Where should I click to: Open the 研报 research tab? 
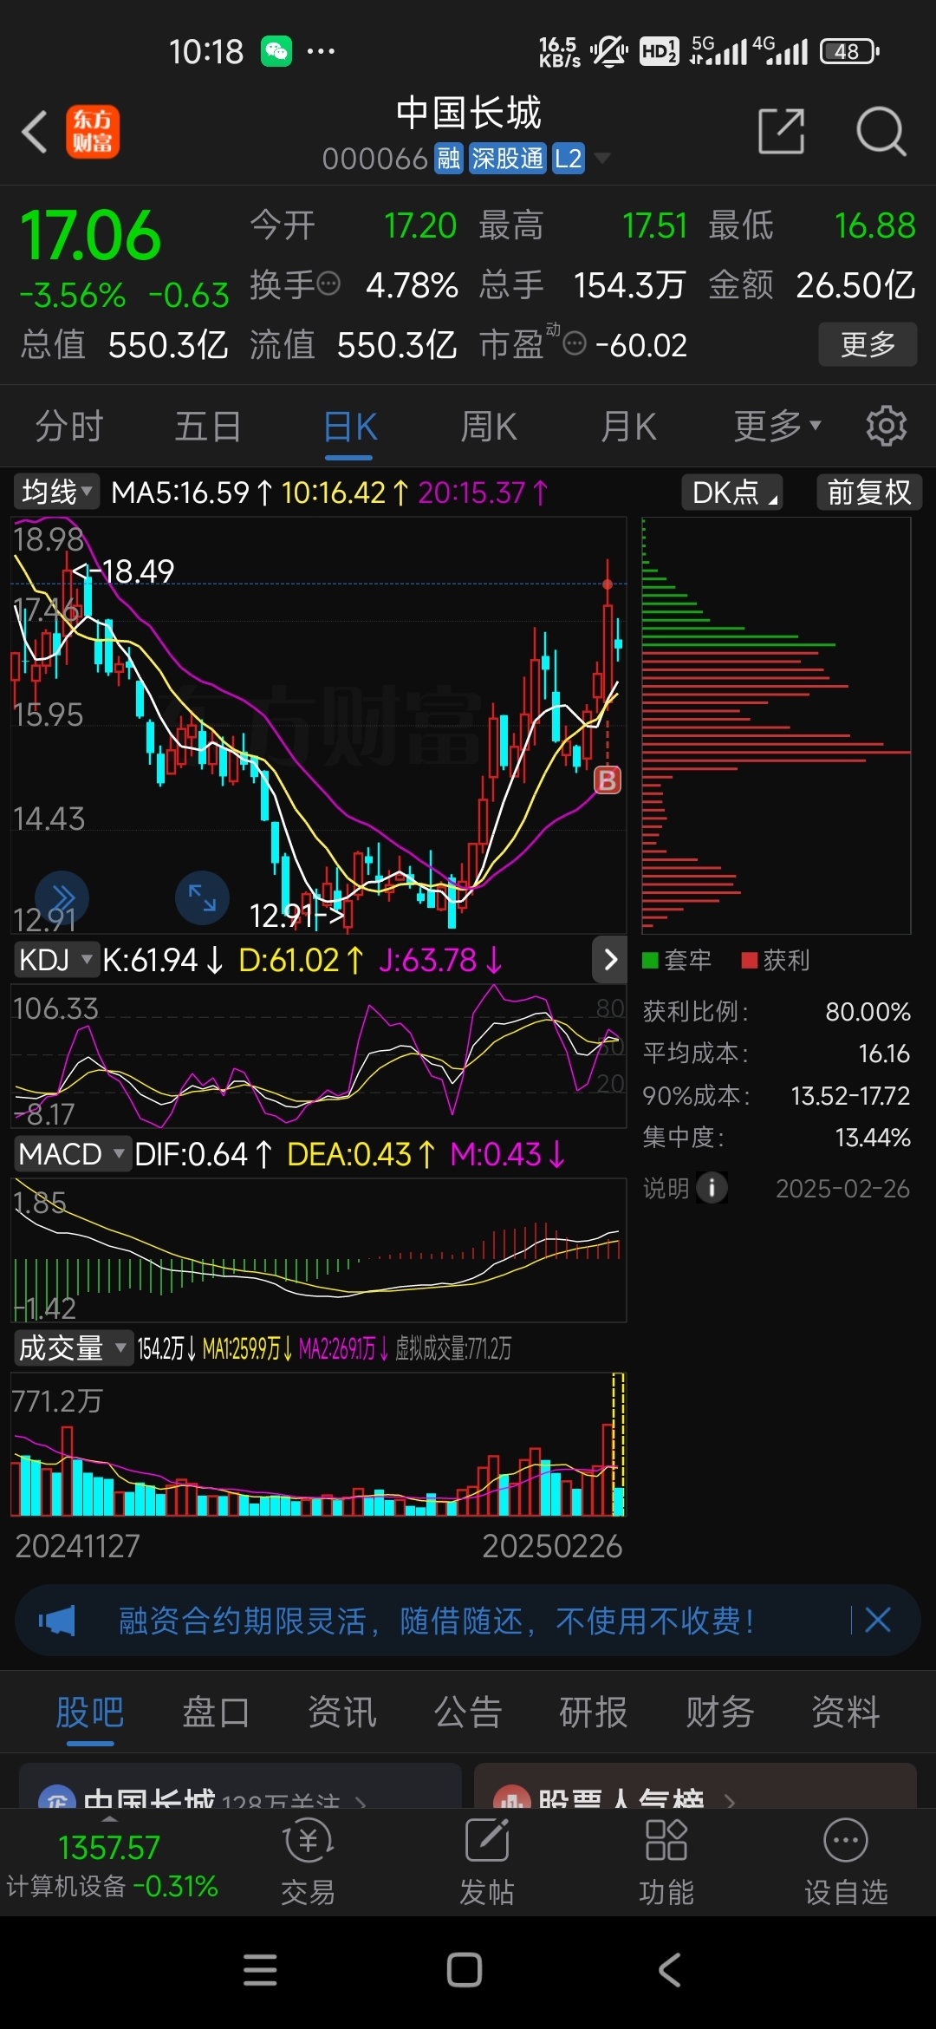tap(594, 1713)
